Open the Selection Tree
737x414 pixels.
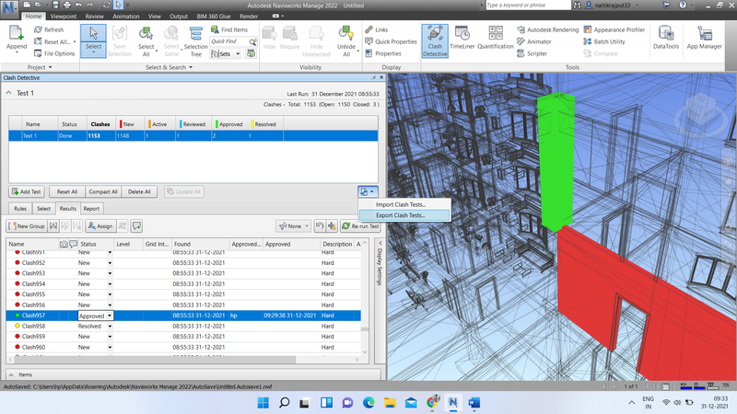195,40
